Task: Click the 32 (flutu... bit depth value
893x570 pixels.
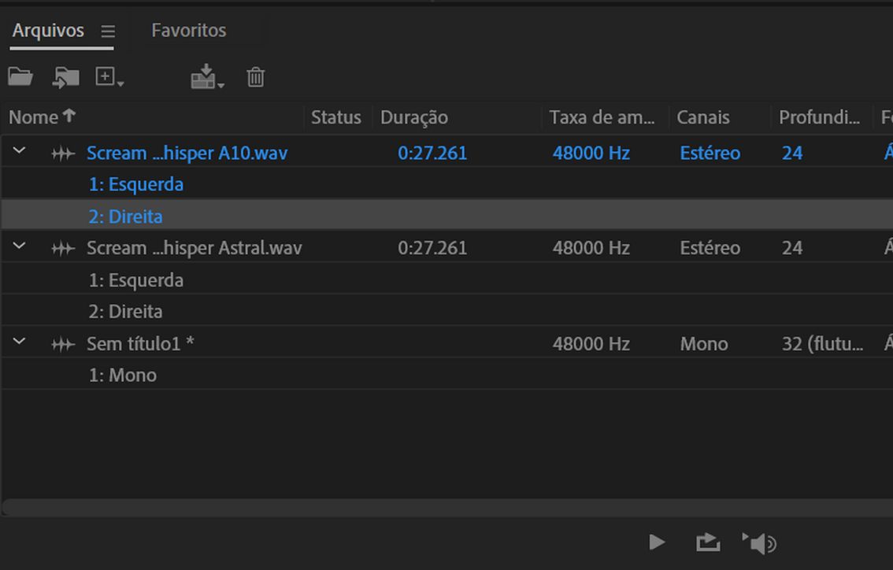Action: [x=822, y=343]
